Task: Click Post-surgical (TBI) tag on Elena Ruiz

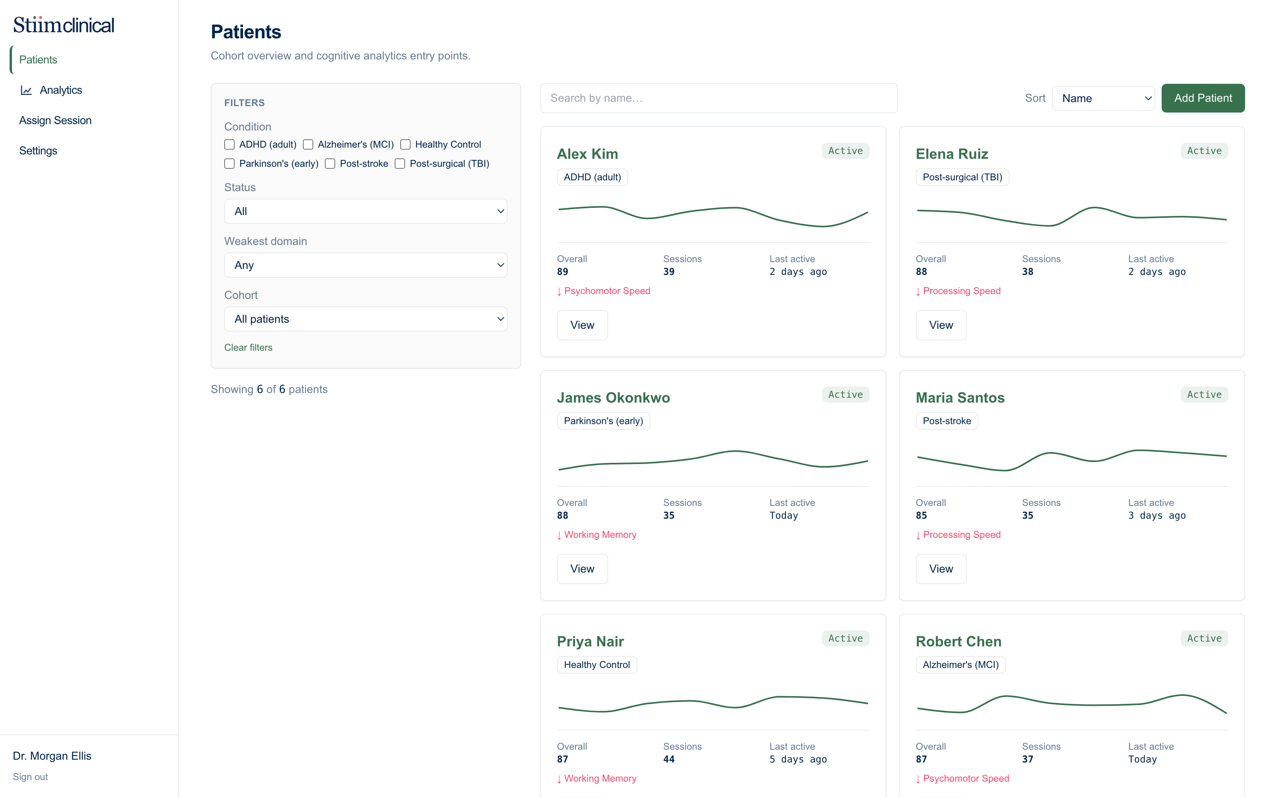Action: [962, 177]
